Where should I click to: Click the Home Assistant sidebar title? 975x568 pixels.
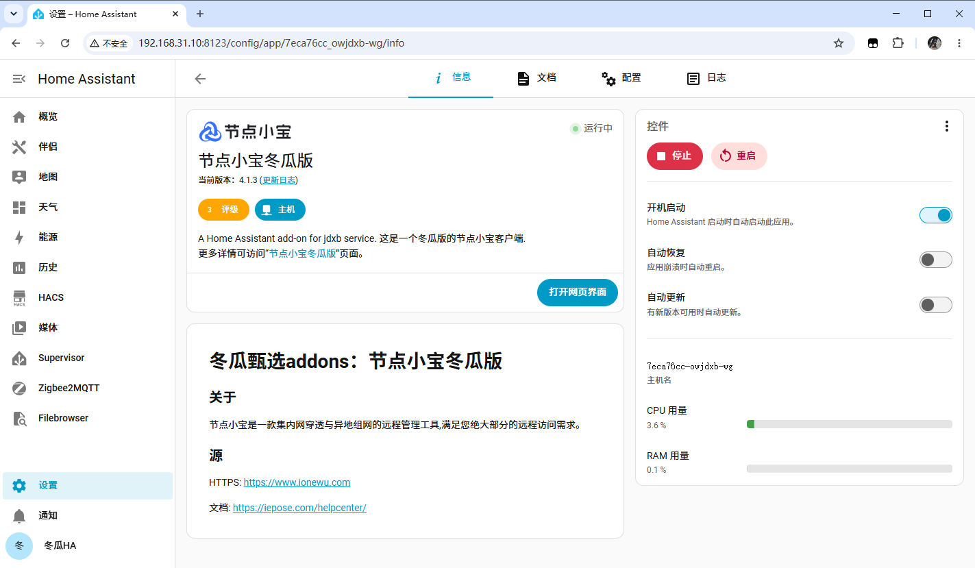coord(86,79)
